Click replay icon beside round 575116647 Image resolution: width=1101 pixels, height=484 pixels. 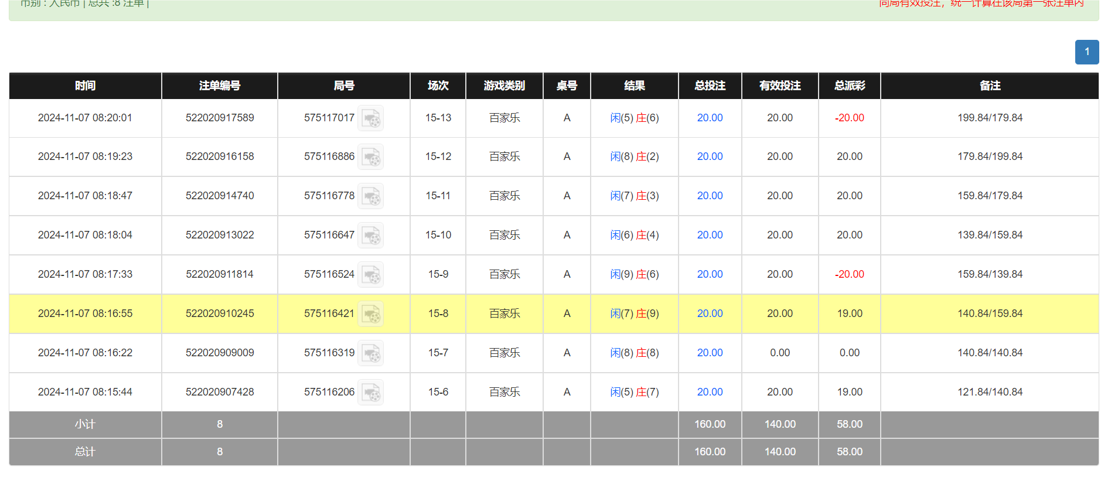370,236
